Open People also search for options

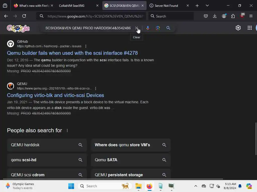(67, 130)
